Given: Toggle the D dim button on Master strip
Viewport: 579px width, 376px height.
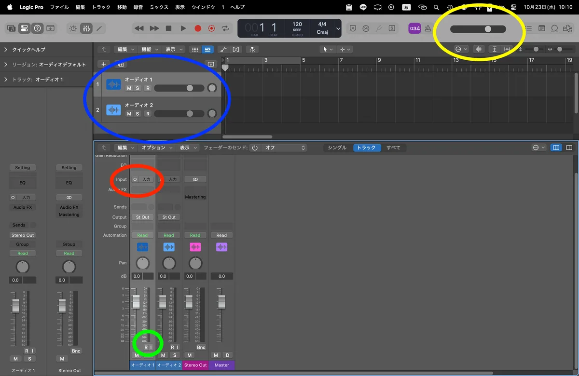Looking at the screenshot, I should [227, 355].
